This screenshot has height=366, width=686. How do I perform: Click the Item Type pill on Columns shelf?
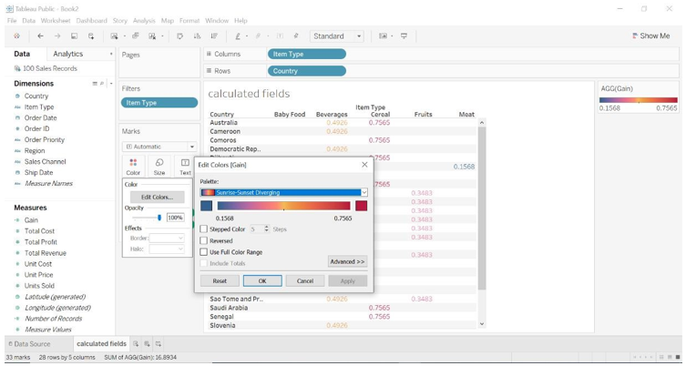click(x=307, y=55)
